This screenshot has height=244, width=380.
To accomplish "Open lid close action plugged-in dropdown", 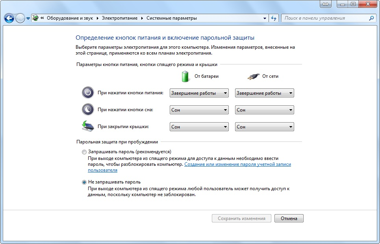I will pos(264,127).
